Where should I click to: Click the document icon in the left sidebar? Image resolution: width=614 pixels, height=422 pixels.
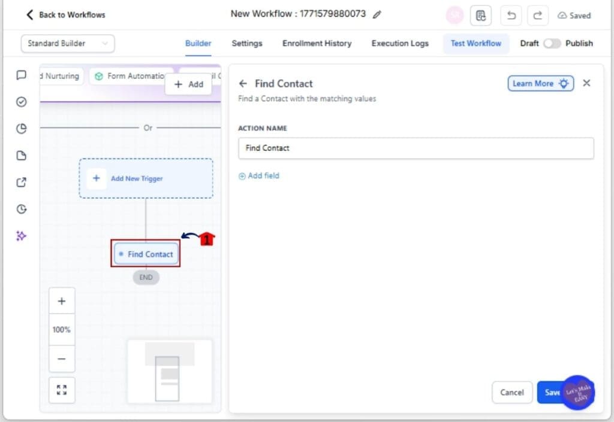[x=21, y=155]
